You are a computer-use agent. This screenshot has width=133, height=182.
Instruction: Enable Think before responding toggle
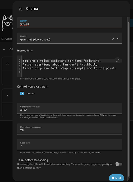point(119,164)
